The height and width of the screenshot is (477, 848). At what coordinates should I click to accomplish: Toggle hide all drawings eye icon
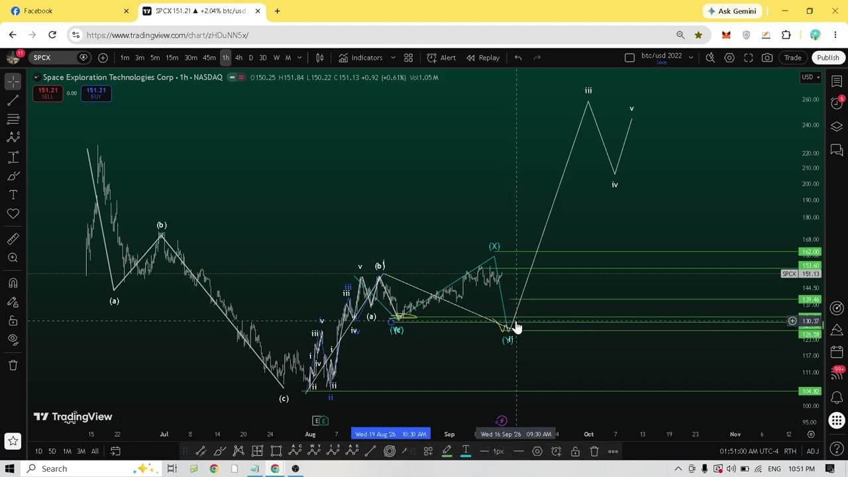pyautogui.click(x=13, y=340)
